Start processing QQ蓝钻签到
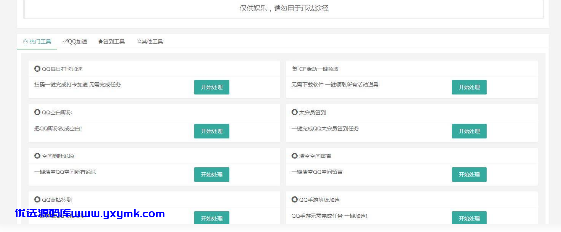 (212, 218)
